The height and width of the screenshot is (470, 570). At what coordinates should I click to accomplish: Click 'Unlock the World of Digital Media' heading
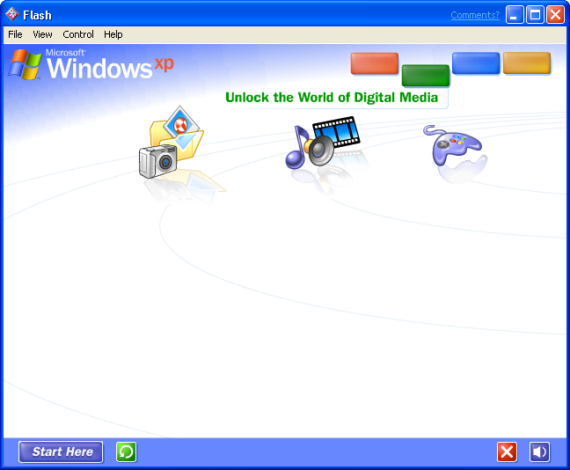(332, 98)
